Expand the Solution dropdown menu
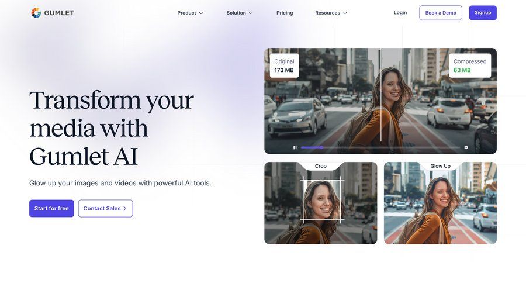Viewport: 526px width, 283px height. tap(240, 13)
